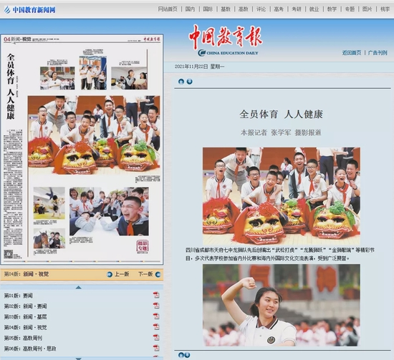394x360 pixels.
Task: Open the 专题 navigation item
Action: (x=350, y=9)
